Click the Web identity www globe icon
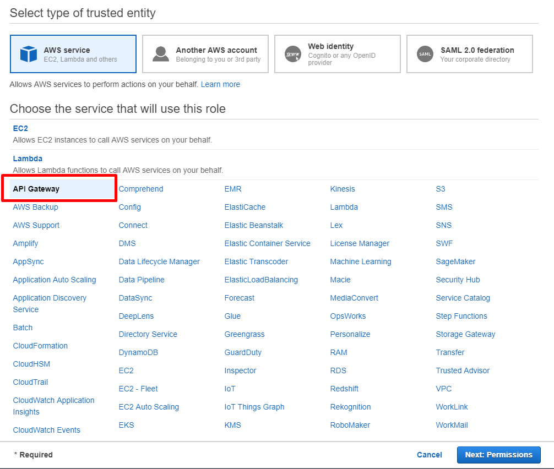554x469 pixels. [x=293, y=54]
